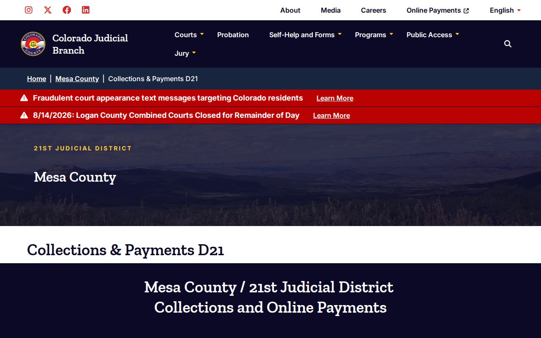Open the Facebook social icon

click(x=67, y=10)
